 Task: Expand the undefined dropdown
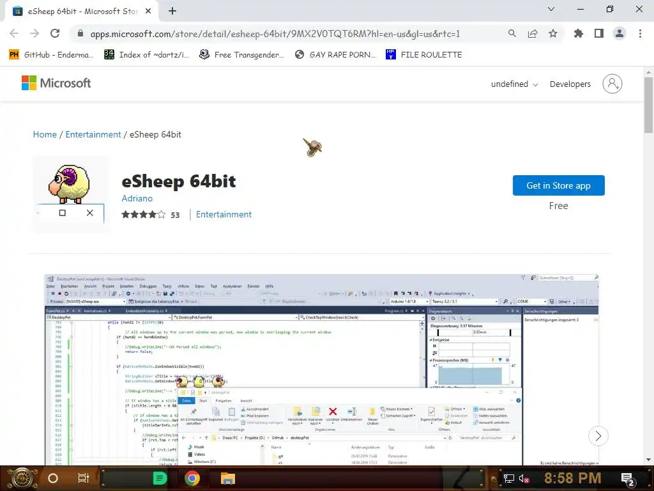pyautogui.click(x=514, y=84)
